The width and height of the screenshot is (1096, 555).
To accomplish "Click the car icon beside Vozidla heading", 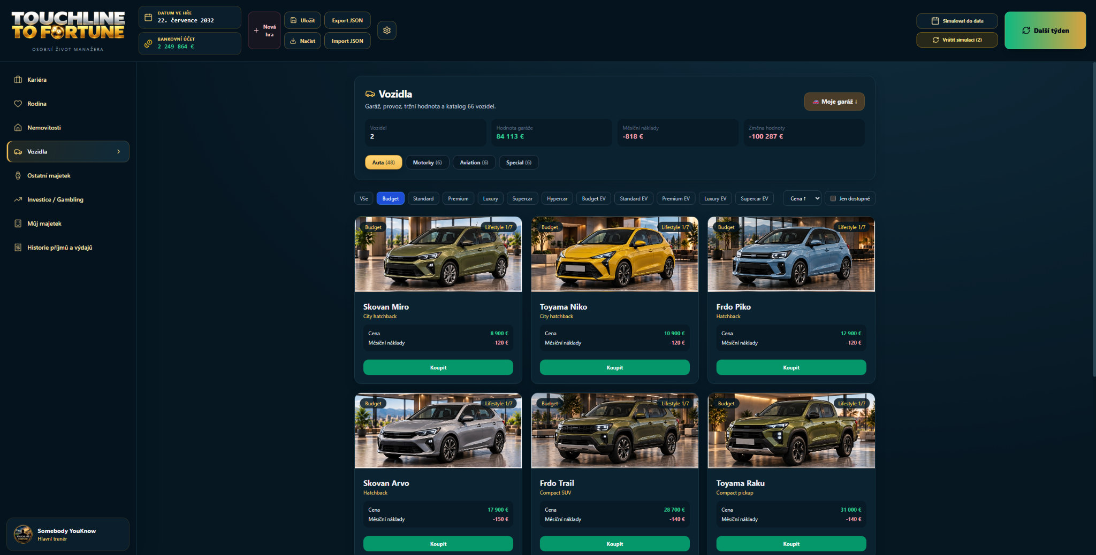I will [370, 94].
